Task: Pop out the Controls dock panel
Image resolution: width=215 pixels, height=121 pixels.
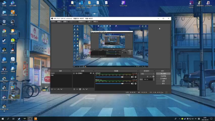Action: (170, 71)
